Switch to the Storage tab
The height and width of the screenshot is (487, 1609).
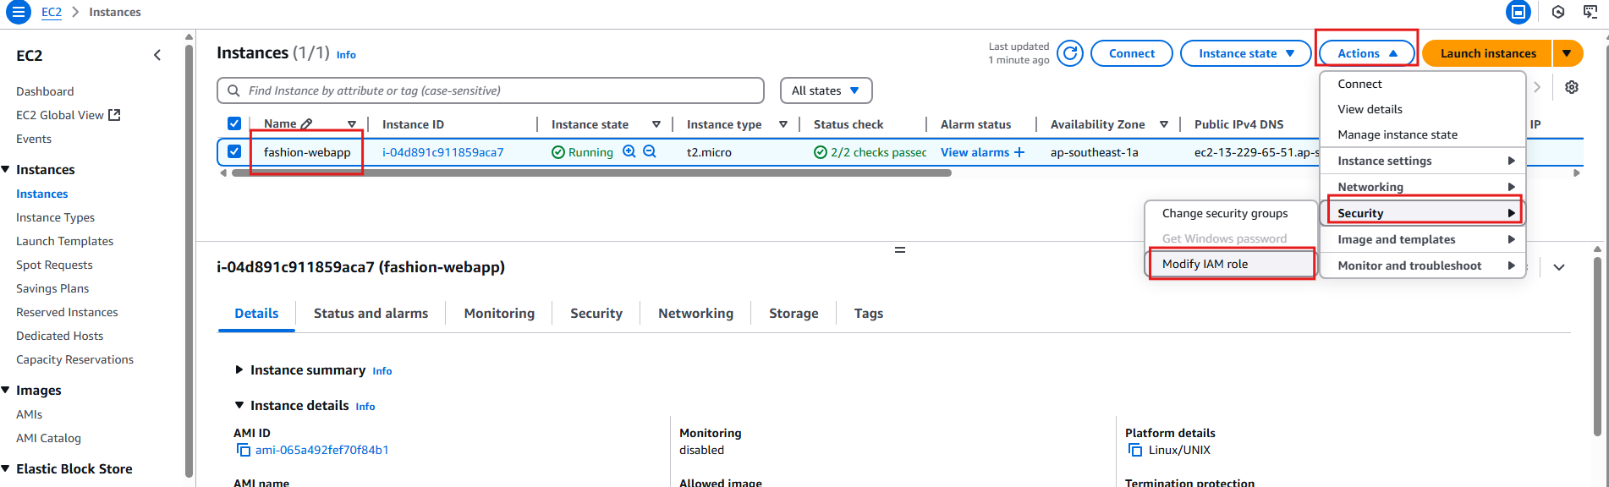(794, 314)
